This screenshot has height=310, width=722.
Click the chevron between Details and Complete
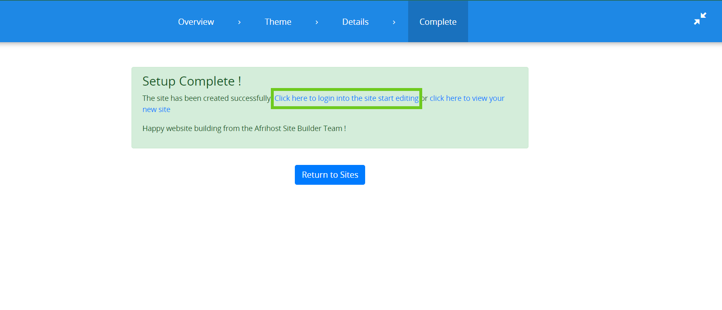394,22
